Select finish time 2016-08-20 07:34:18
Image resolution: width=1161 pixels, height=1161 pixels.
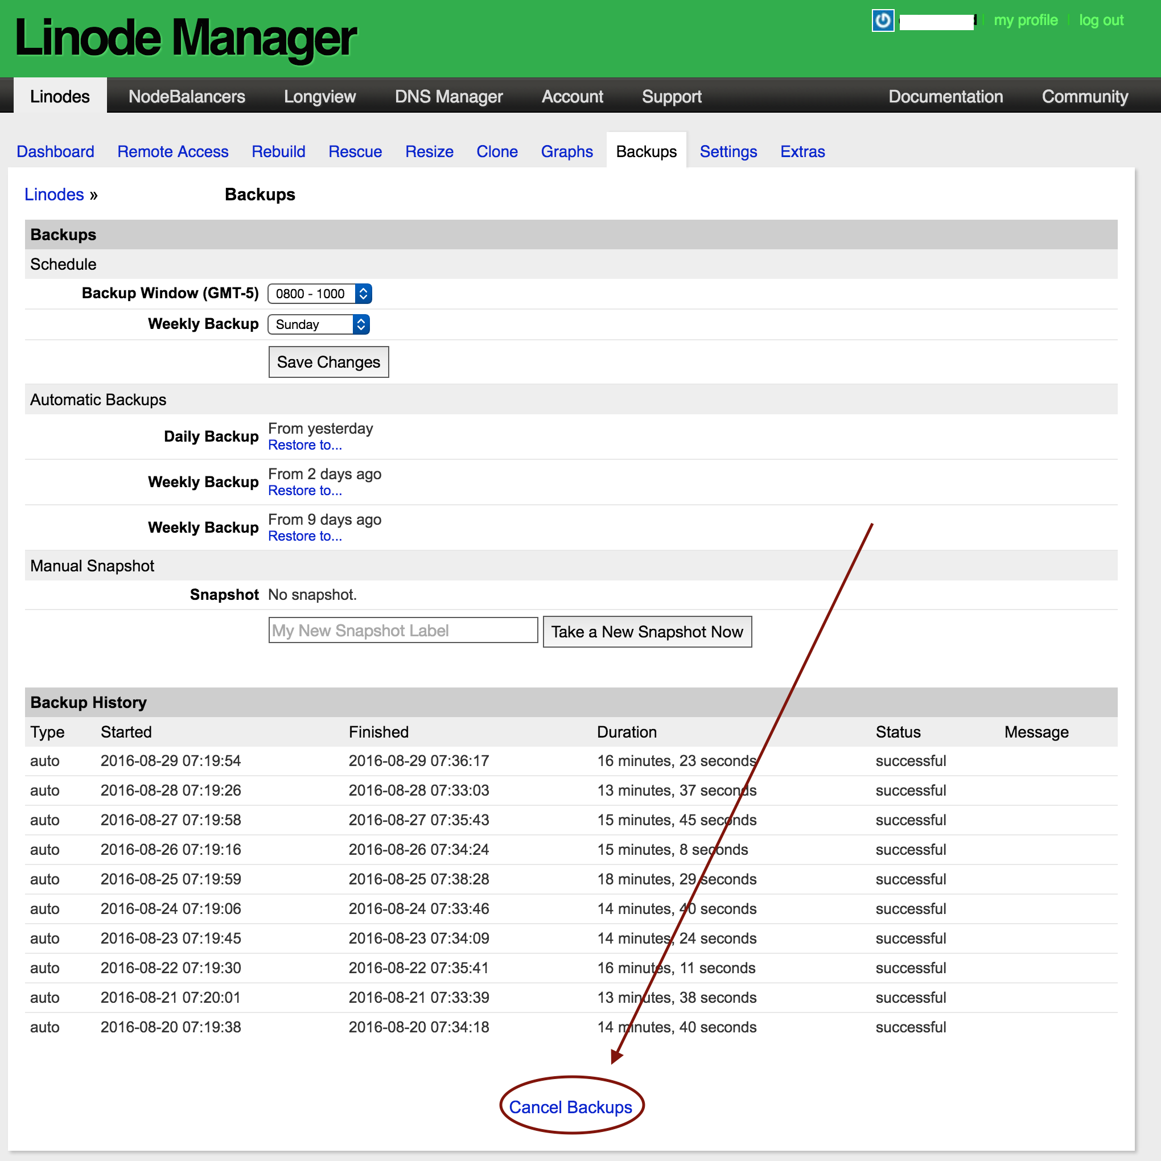(419, 1027)
